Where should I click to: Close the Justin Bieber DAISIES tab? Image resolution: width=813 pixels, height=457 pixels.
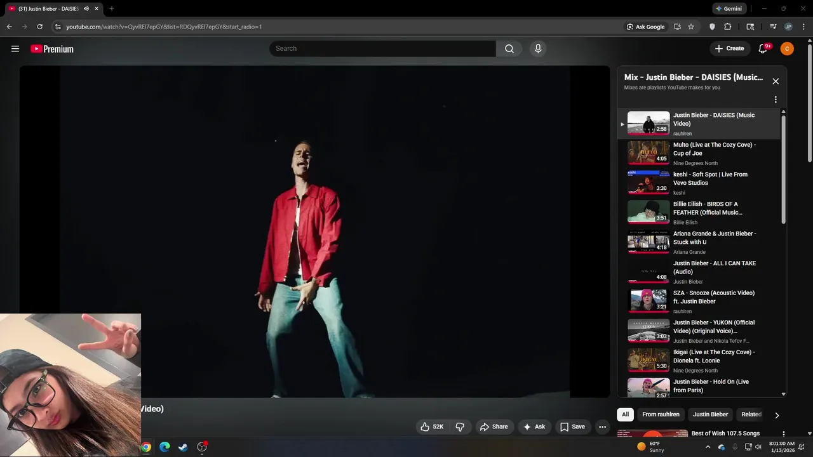pos(97,9)
